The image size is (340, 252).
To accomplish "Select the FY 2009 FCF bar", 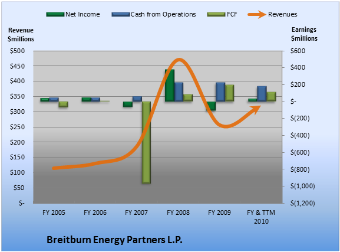I will [x=230, y=93].
